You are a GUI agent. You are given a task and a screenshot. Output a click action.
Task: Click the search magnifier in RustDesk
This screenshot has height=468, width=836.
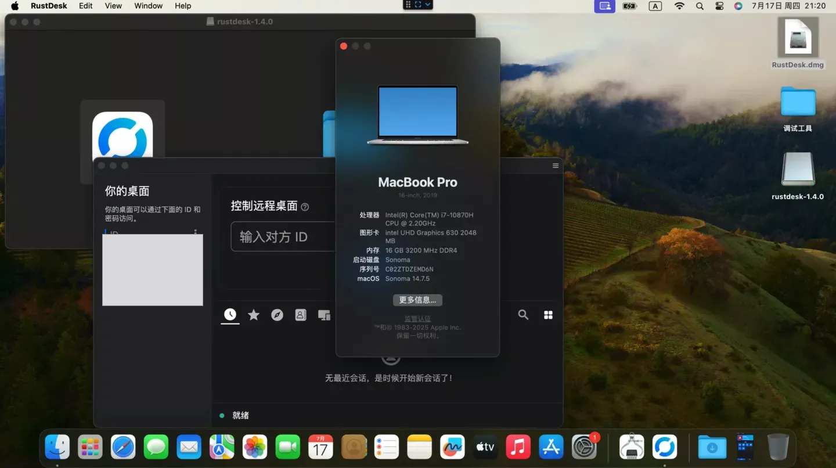point(523,315)
